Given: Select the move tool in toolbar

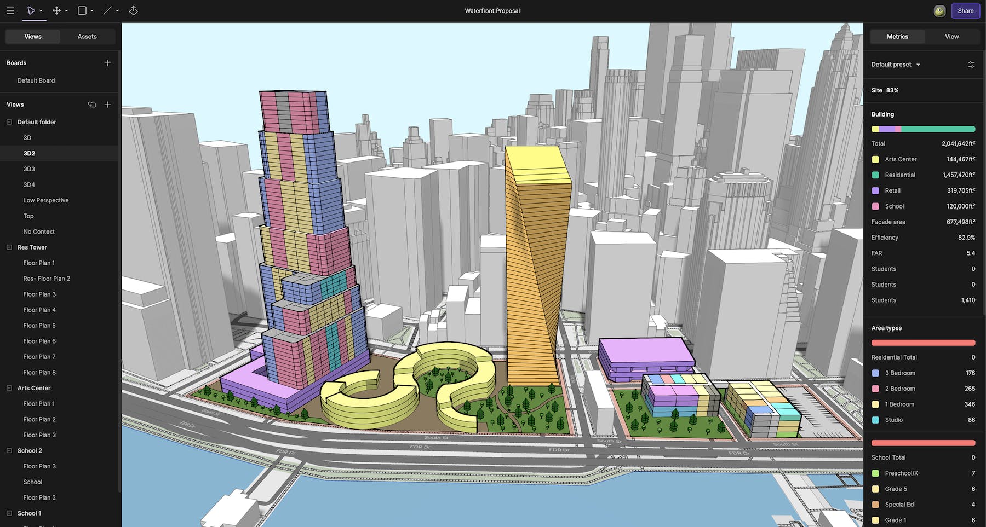Looking at the screenshot, I should point(56,10).
